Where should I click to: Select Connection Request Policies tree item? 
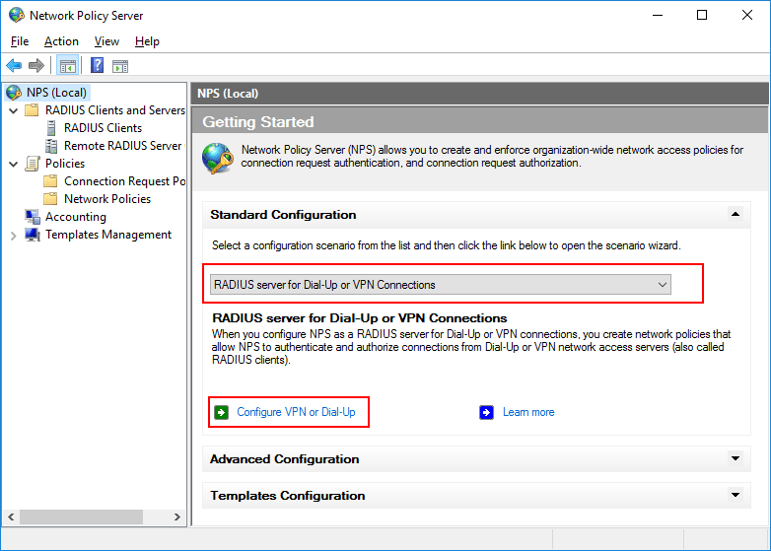(124, 181)
